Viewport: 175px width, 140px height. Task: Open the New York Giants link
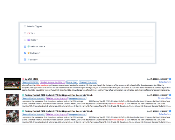click(x=164, y=98)
